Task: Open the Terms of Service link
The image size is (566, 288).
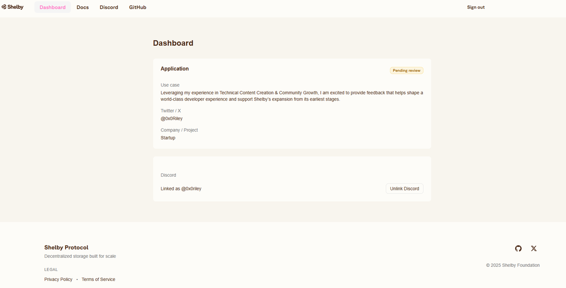Action: [x=99, y=280]
